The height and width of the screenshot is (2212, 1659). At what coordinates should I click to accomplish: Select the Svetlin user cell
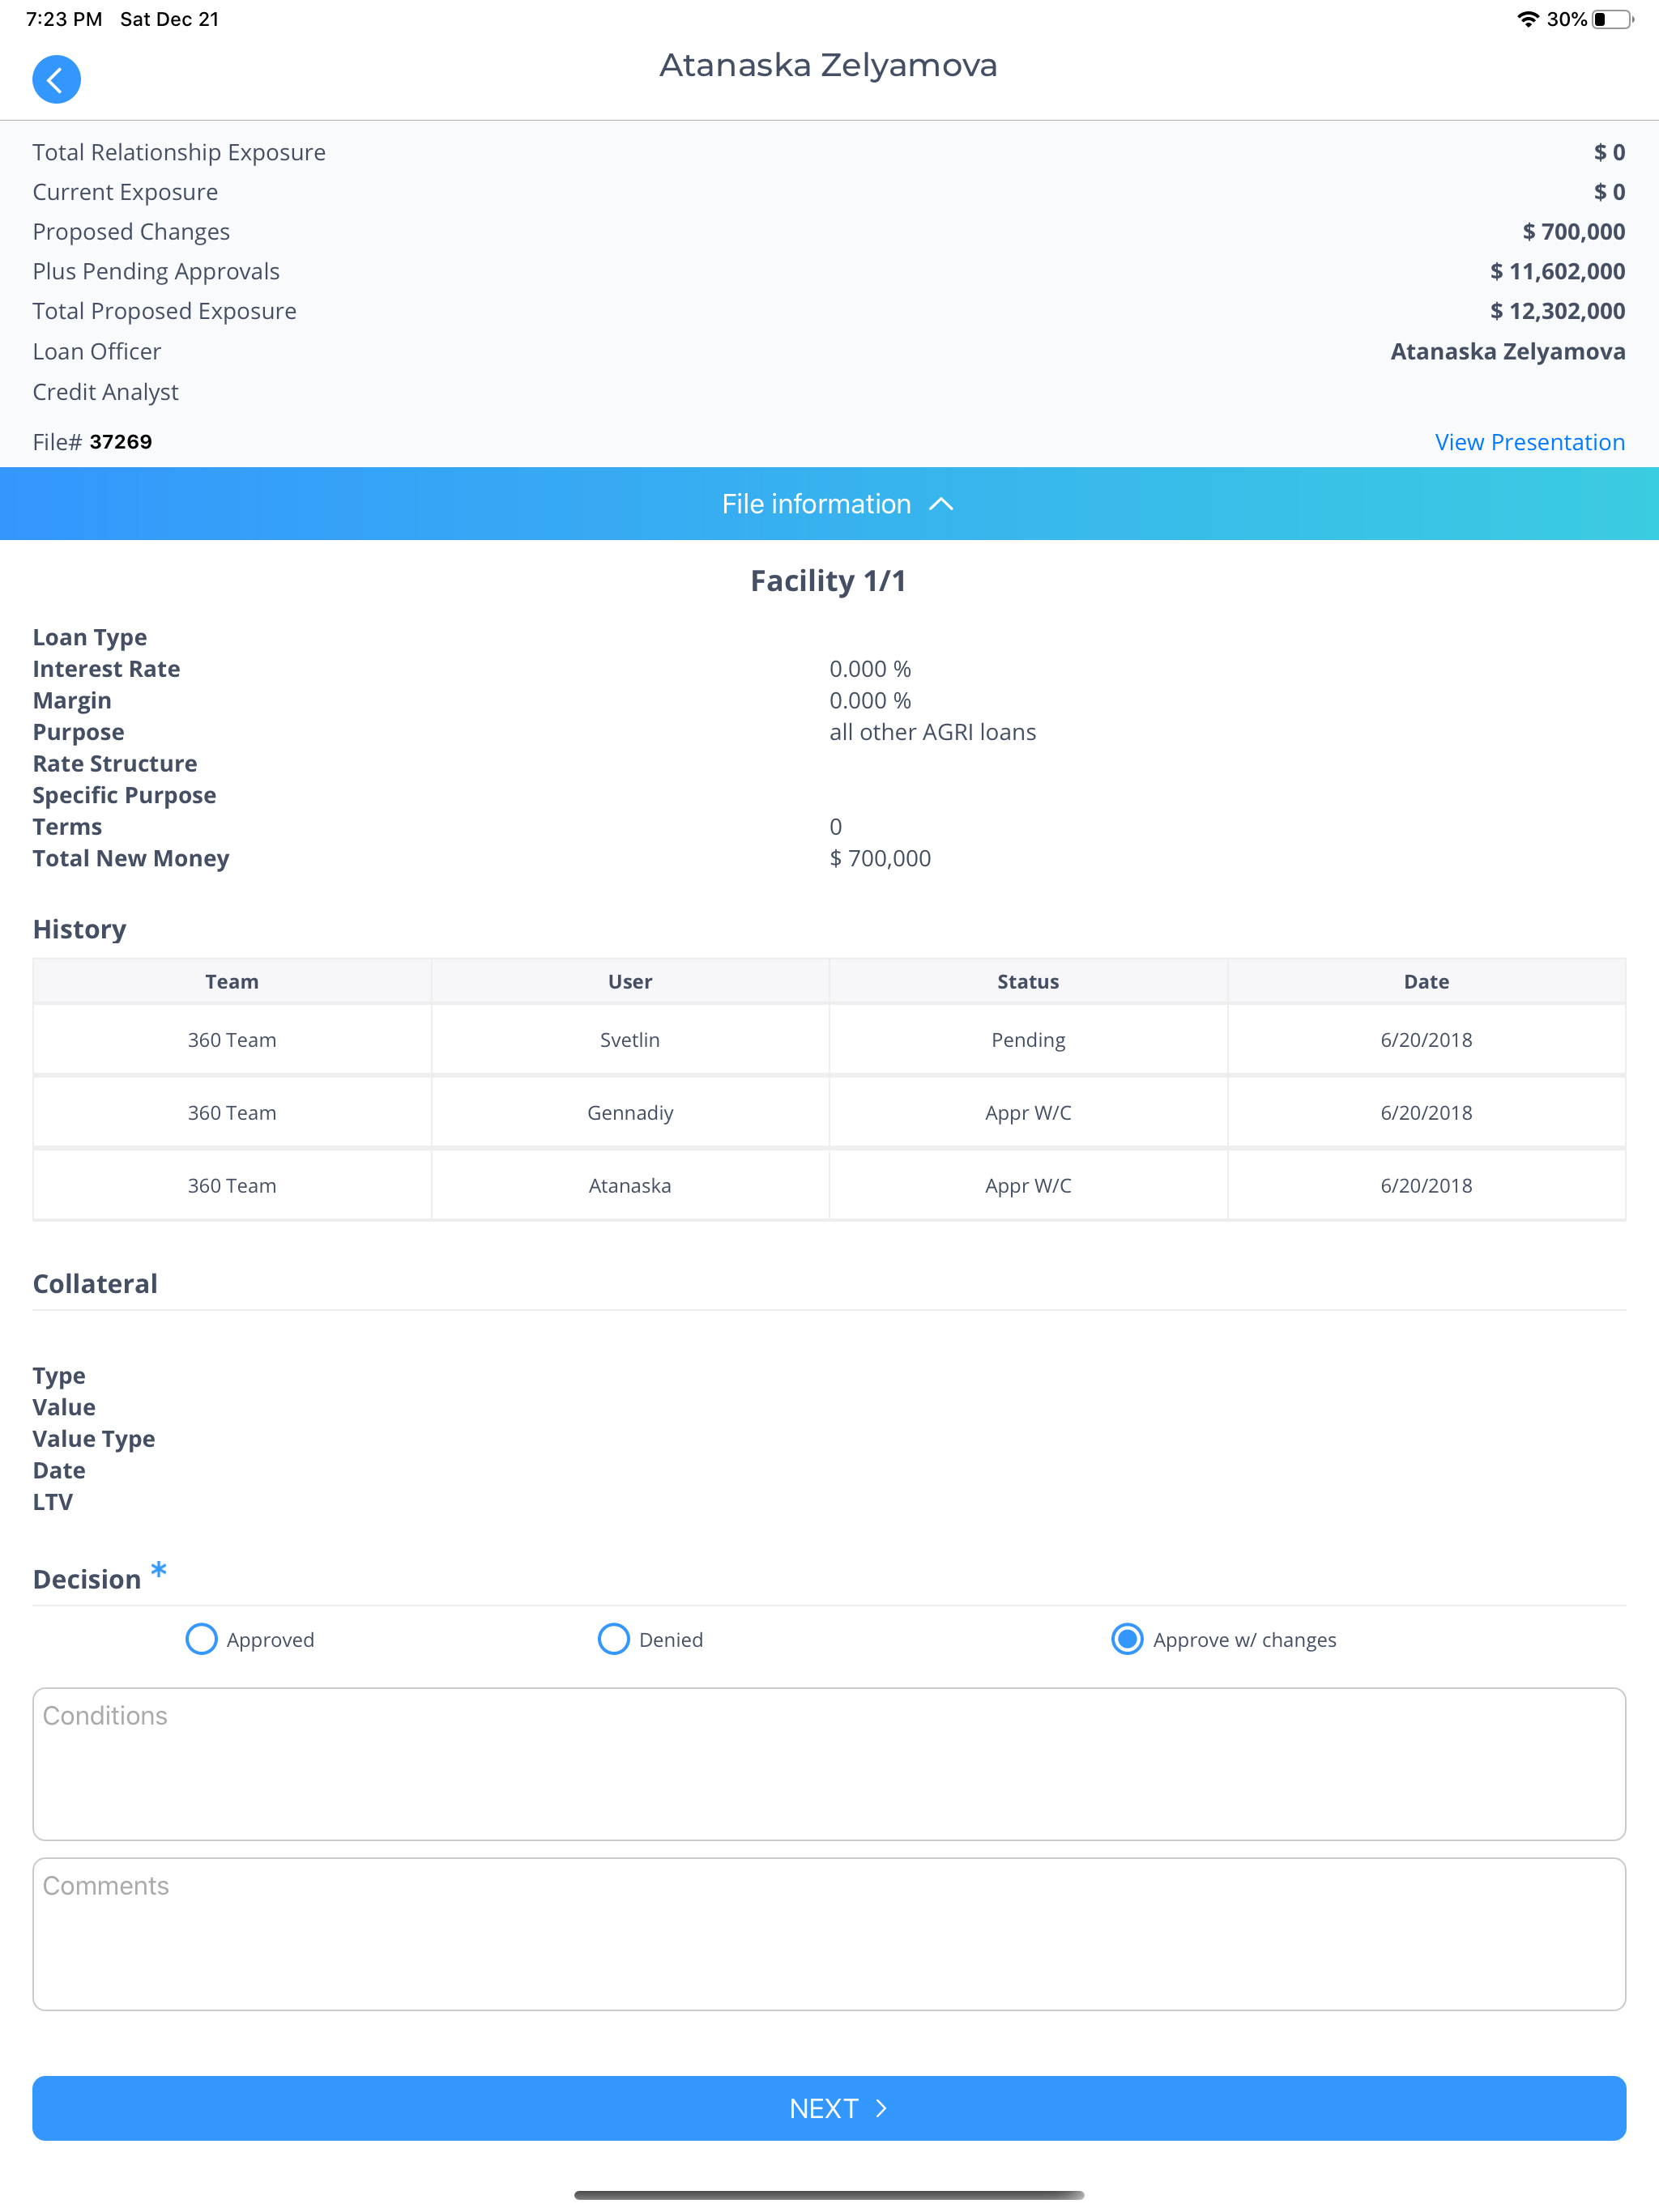(x=630, y=1040)
